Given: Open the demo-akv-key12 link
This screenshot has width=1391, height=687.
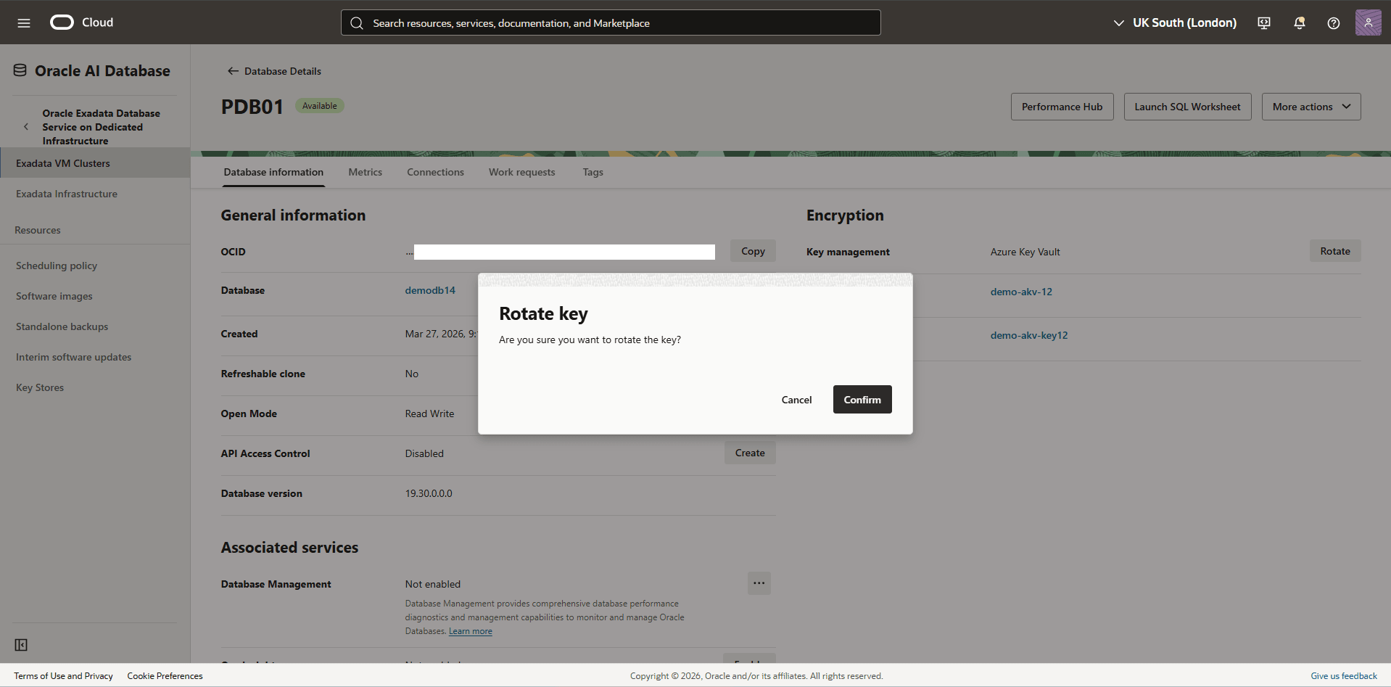Looking at the screenshot, I should point(1028,335).
